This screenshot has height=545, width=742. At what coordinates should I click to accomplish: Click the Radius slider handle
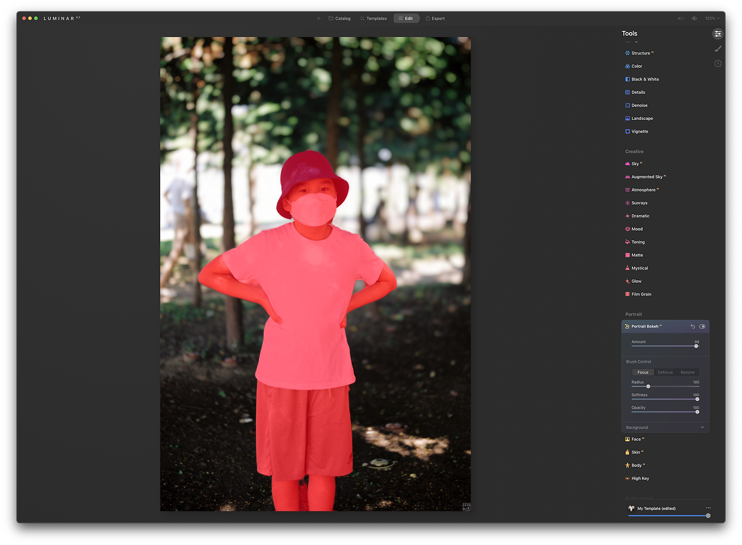coord(648,386)
